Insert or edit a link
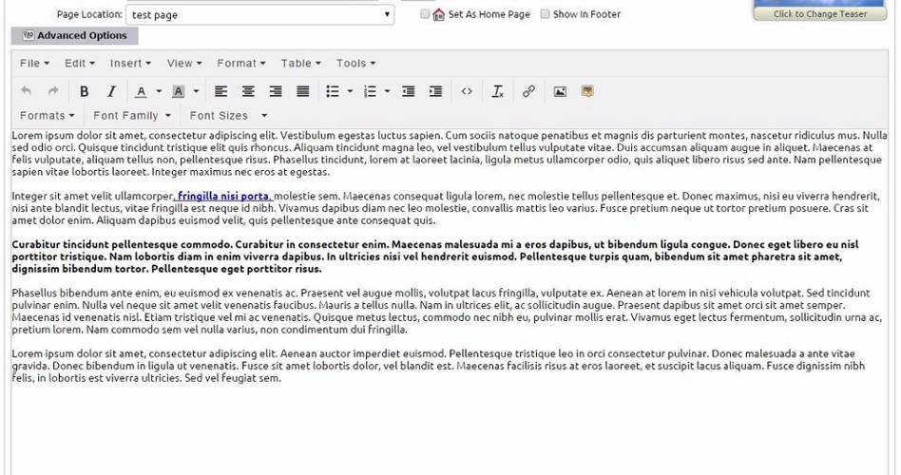Image resolution: width=901 pixels, height=475 pixels. click(x=528, y=91)
